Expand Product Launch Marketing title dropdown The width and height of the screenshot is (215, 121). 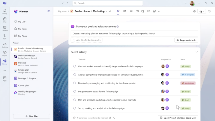click(106, 11)
